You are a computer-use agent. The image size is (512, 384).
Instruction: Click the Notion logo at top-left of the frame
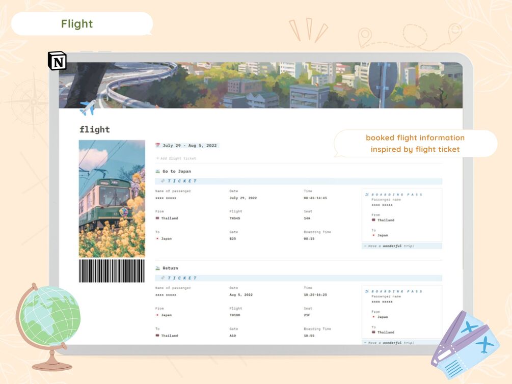(57, 61)
